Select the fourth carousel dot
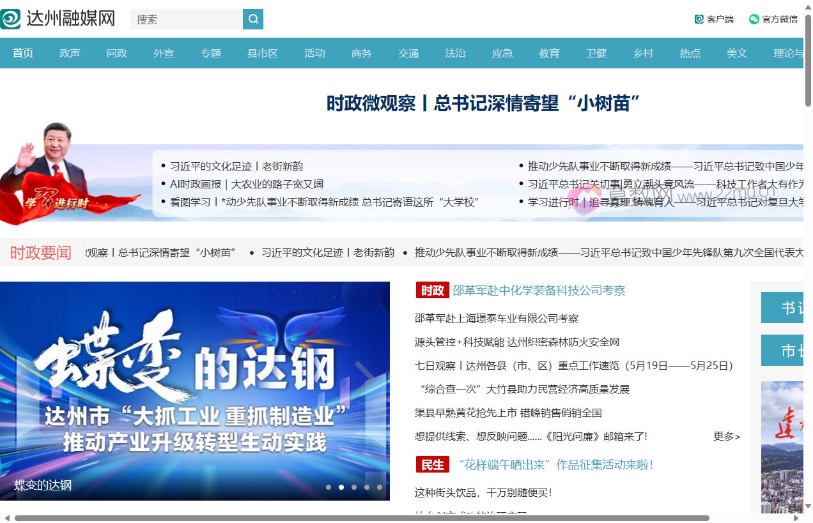 click(x=366, y=487)
